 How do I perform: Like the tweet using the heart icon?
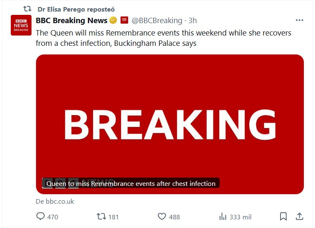162,216
